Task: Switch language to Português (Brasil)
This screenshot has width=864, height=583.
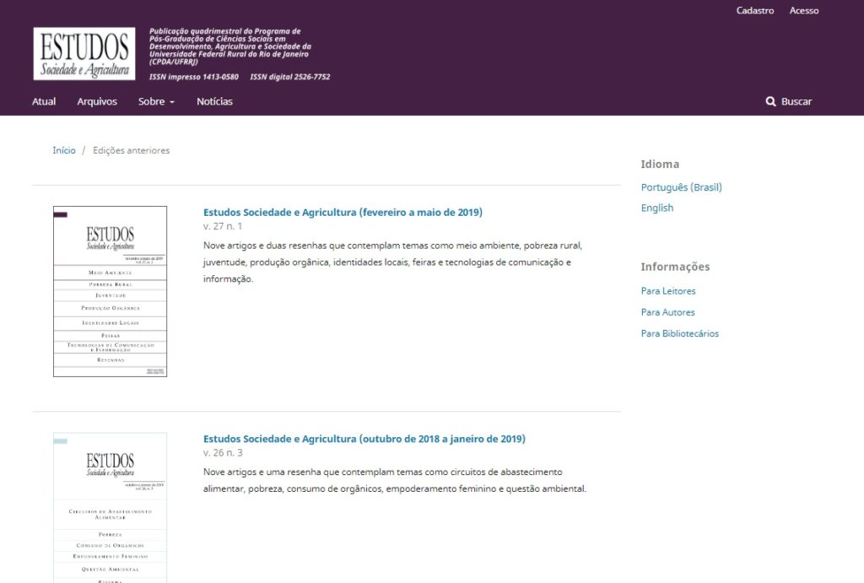Action: pyautogui.click(x=681, y=187)
